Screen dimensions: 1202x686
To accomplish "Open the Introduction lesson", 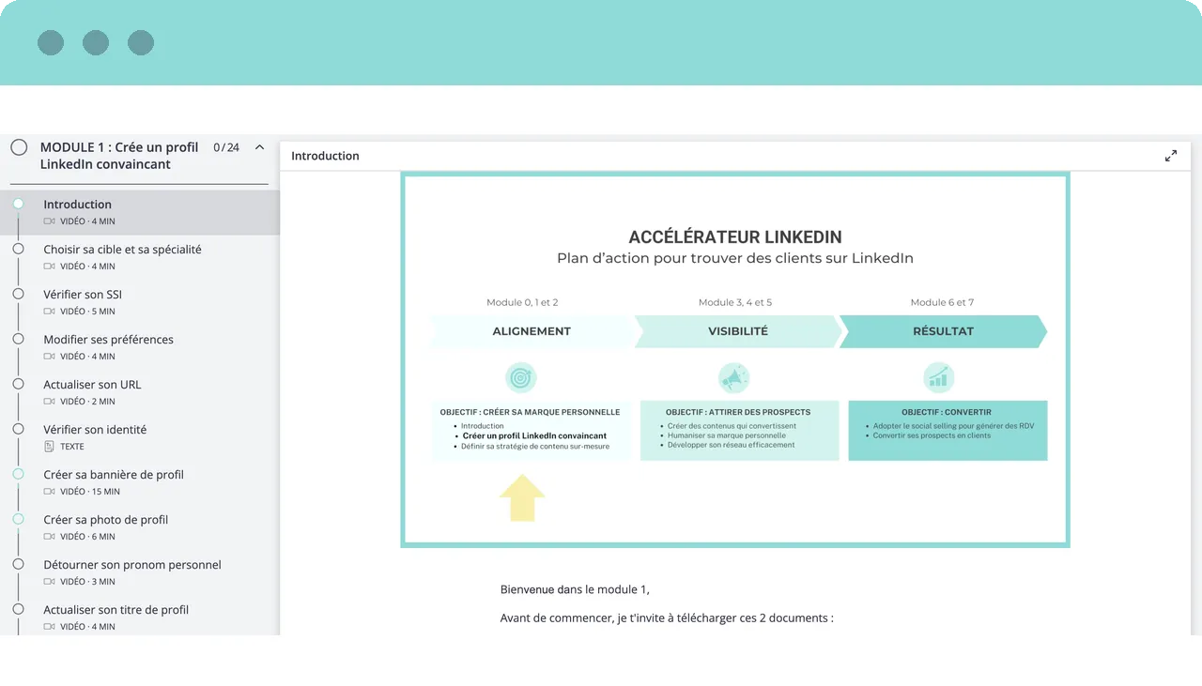I will (140, 212).
